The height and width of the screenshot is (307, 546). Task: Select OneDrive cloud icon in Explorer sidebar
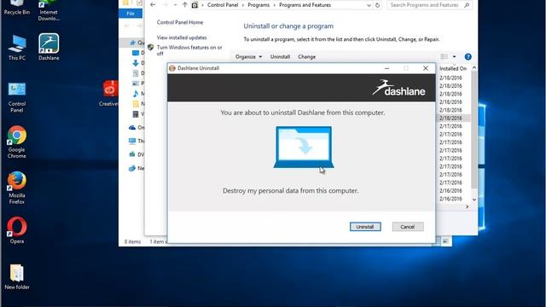coord(132,127)
